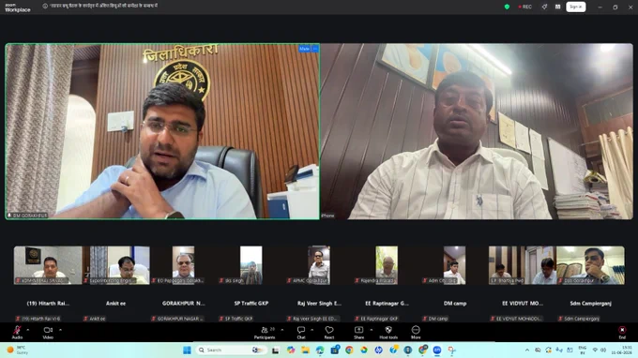Select the APMC Gorakhpur video thumbnail
Screen dimensions: 638x358
tap(319, 265)
